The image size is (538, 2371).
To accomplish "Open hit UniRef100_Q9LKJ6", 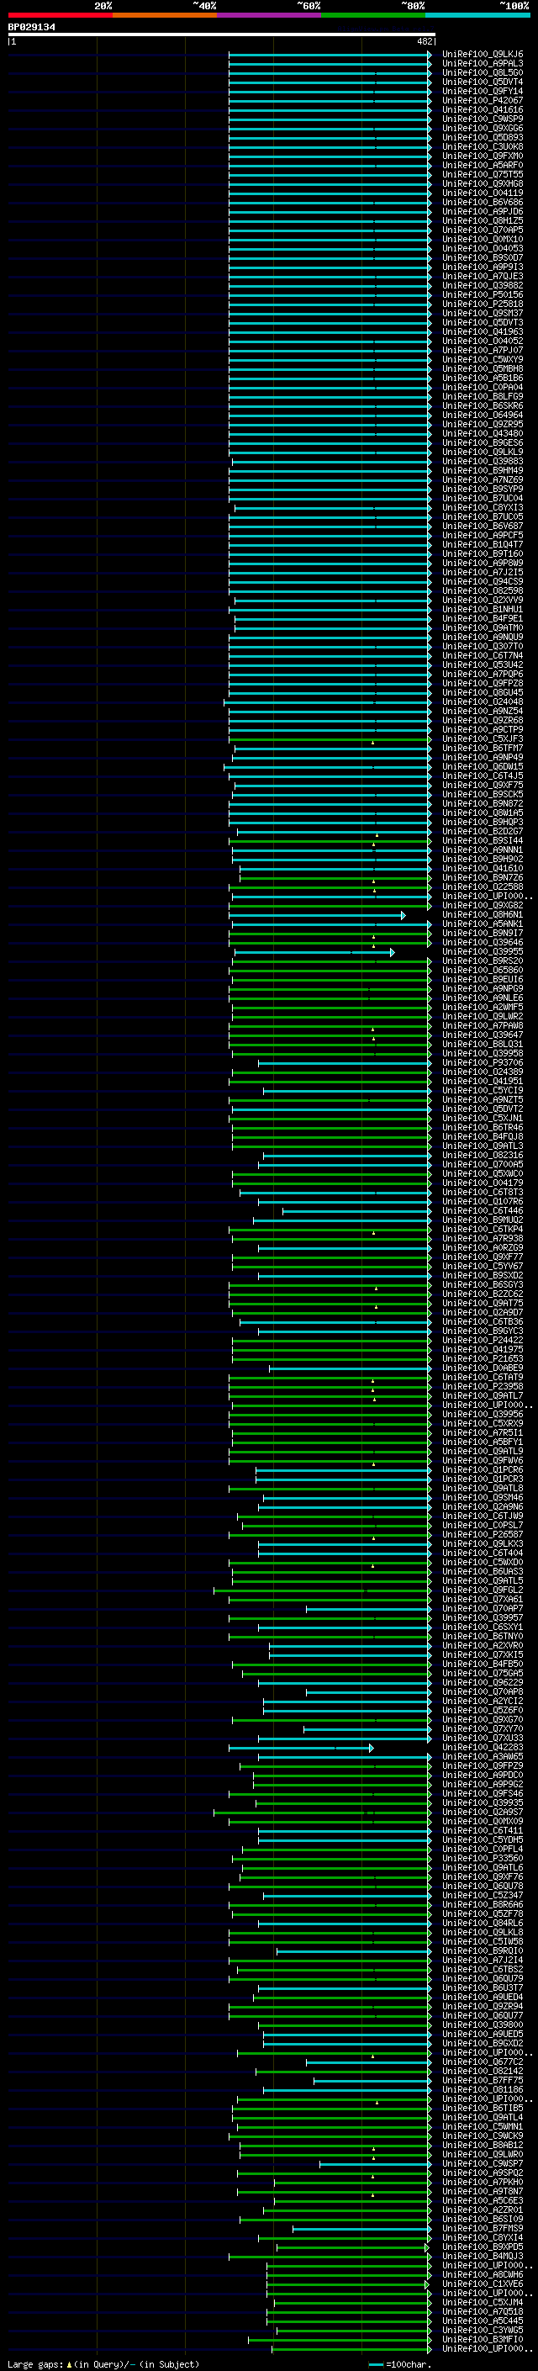I will pyautogui.click(x=482, y=55).
